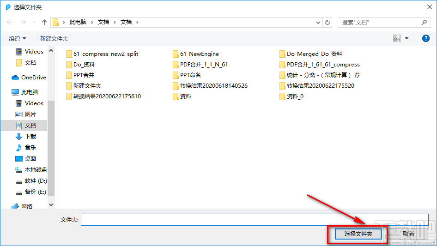Click middle 文档 in address breadcrumb
The height and width of the screenshot is (246, 437).
103,22
